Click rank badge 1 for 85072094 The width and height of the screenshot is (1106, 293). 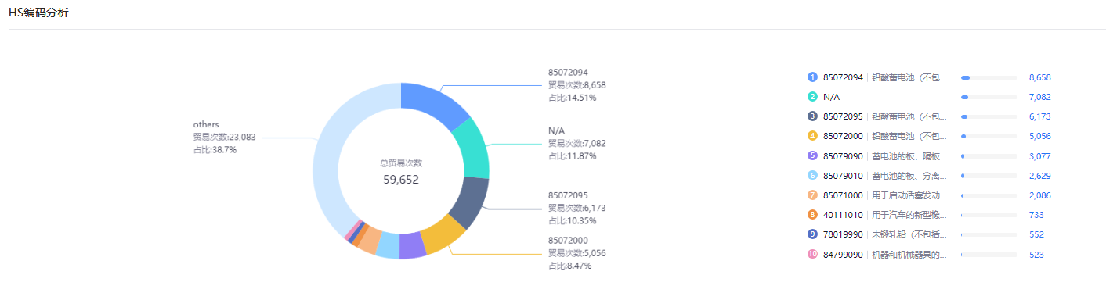[x=812, y=77]
